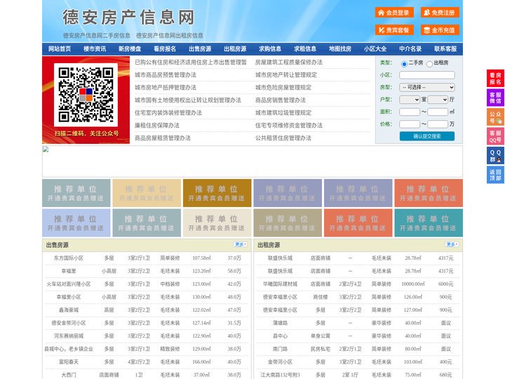This screenshot has width=505, height=379.
Task: Open 中介名录 navigation item
Action: [x=410, y=49]
